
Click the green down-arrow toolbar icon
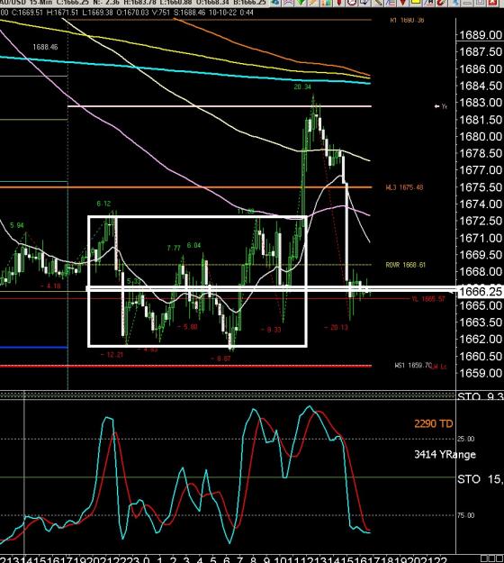301,3
